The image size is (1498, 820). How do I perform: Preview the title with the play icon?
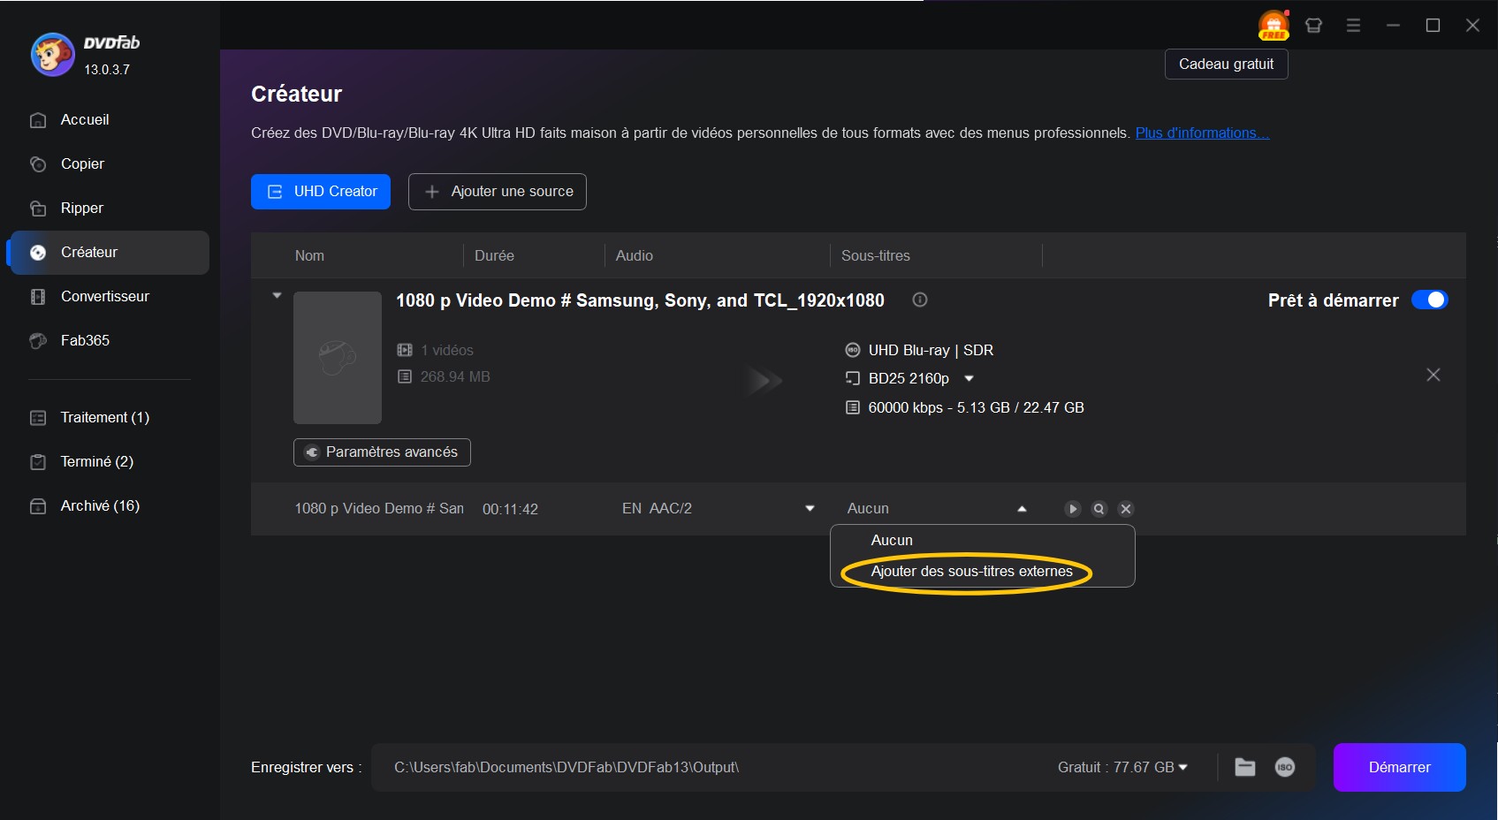point(1072,509)
